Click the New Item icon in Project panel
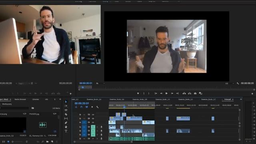 (52, 142)
